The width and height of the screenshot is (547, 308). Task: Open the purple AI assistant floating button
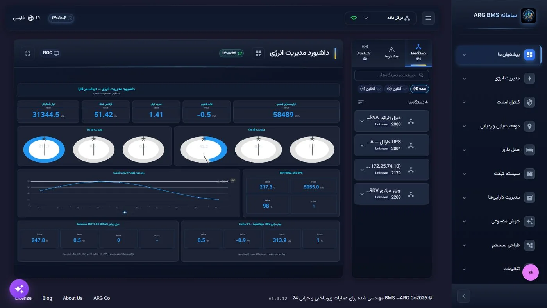tap(19, 289)
